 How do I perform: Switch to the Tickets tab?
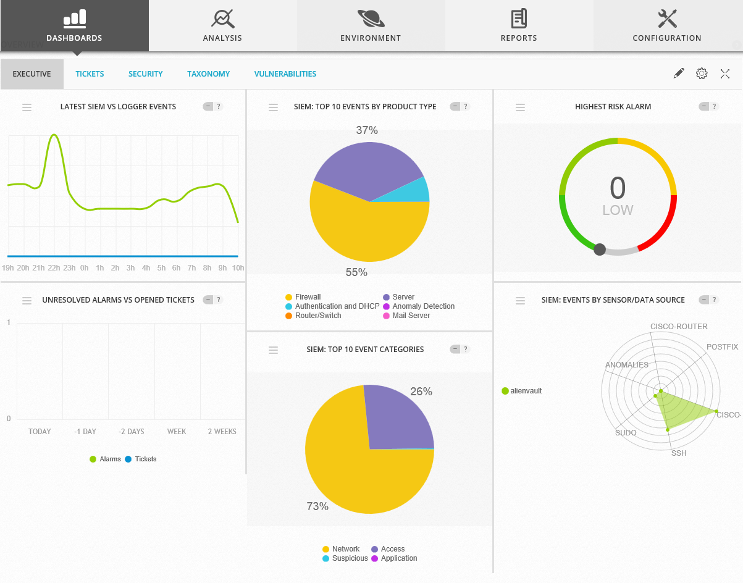(x=90, y=74)
